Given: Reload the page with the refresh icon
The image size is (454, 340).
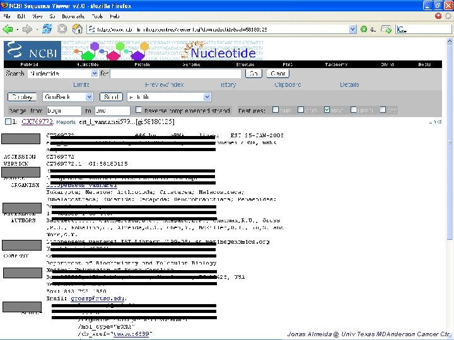Looking at the screenshot, I should [47, 29].
